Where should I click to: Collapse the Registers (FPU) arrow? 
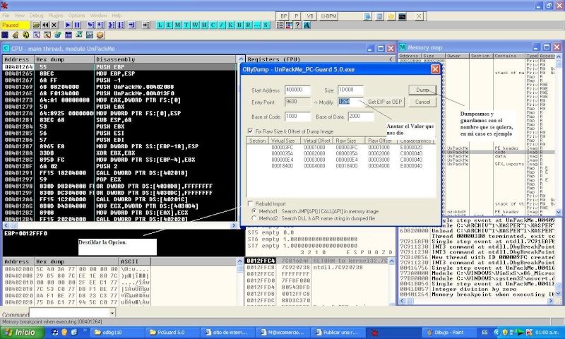point(391,59)
